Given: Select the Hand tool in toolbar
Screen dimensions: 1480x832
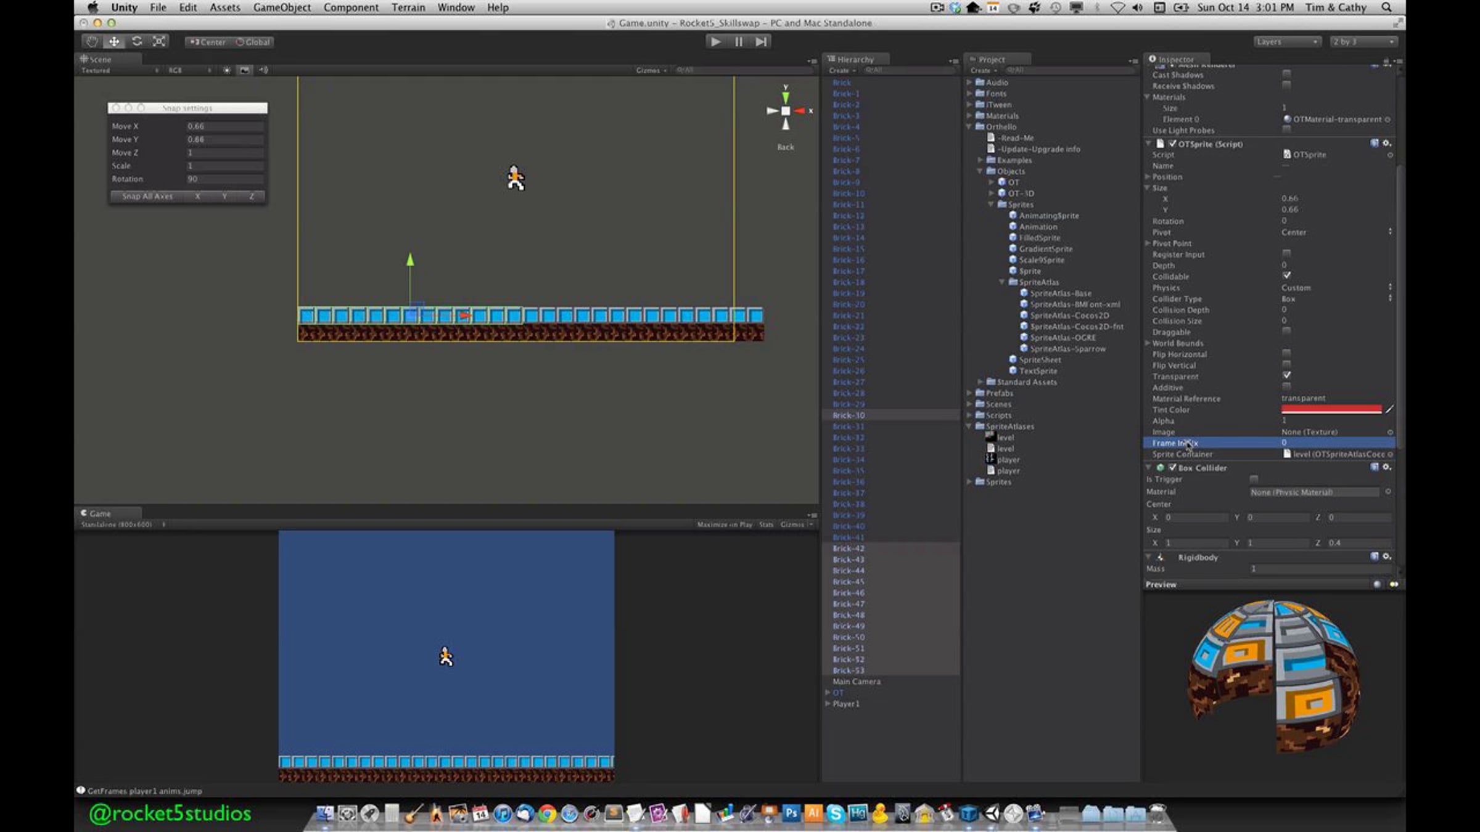Looking at the screenshot, I should point(92,41).
